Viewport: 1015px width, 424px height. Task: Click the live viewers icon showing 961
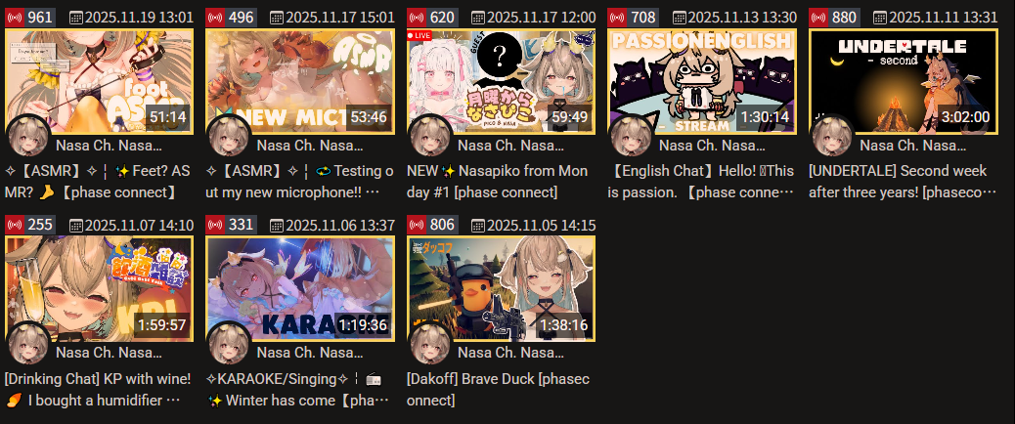pos(15,18)
